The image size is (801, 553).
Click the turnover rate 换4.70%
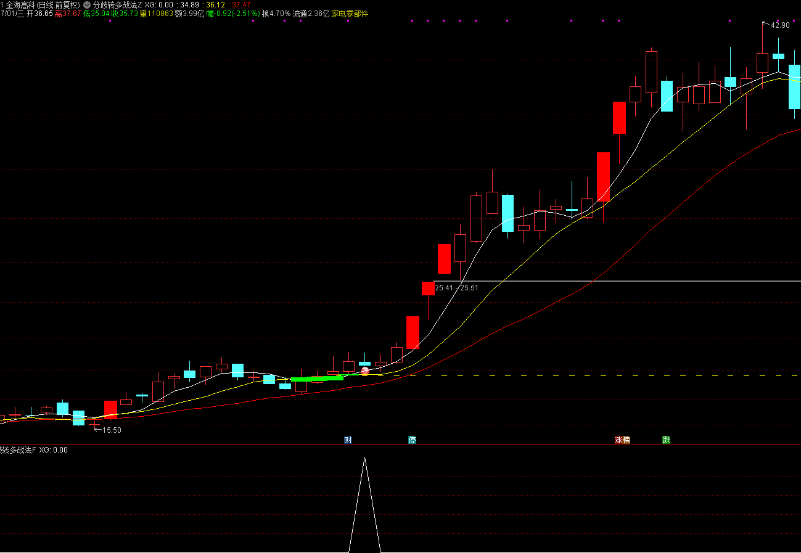click(x=276, y=14)
